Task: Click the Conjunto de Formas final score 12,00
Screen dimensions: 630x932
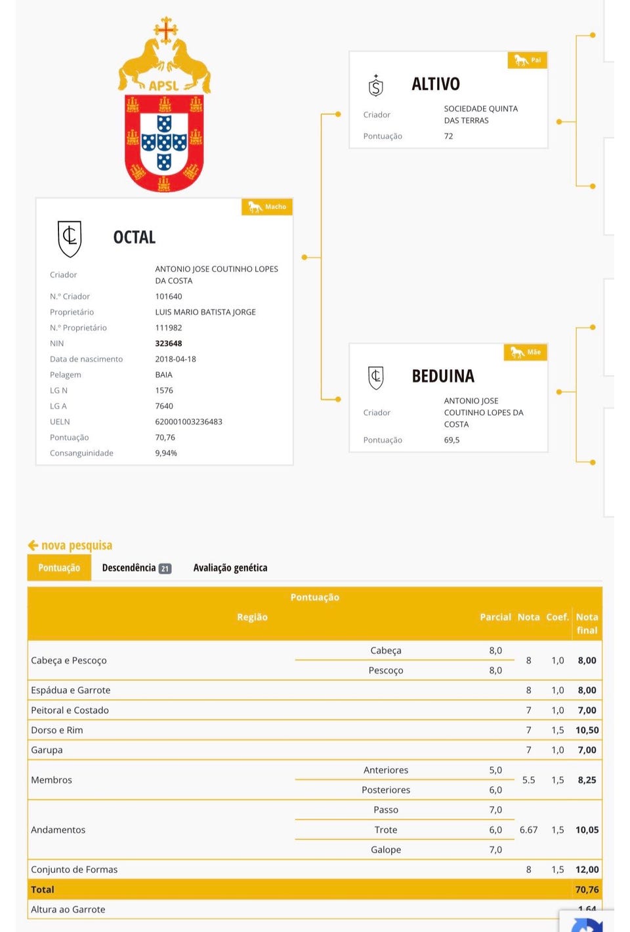Action: click(x=587, y=870)
